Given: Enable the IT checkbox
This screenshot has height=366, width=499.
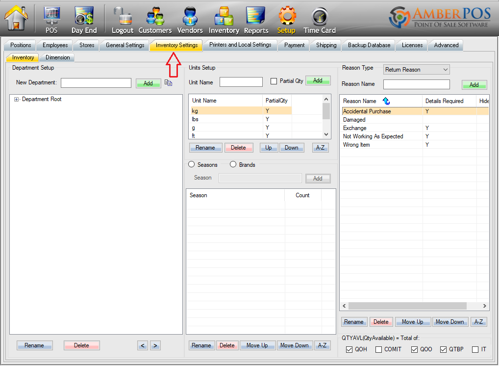Looking at the screenshot, I should [x=475, y=349].
